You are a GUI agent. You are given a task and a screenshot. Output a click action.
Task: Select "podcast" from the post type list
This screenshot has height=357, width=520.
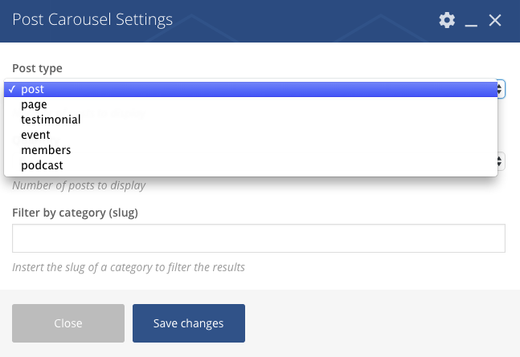coord(42,165)
